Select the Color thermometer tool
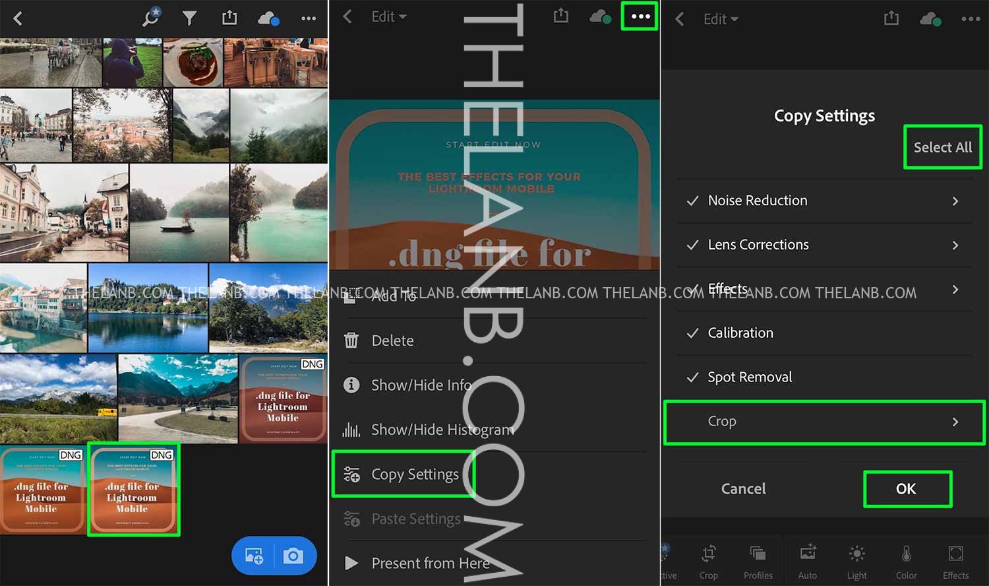Image resolution: width=989 pixels, height=586 pixels. (x=906, y=561)
